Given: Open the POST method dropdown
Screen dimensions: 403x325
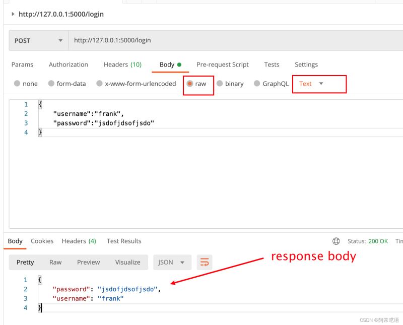Looking at the screenshot, I should (x=38, y=40).
